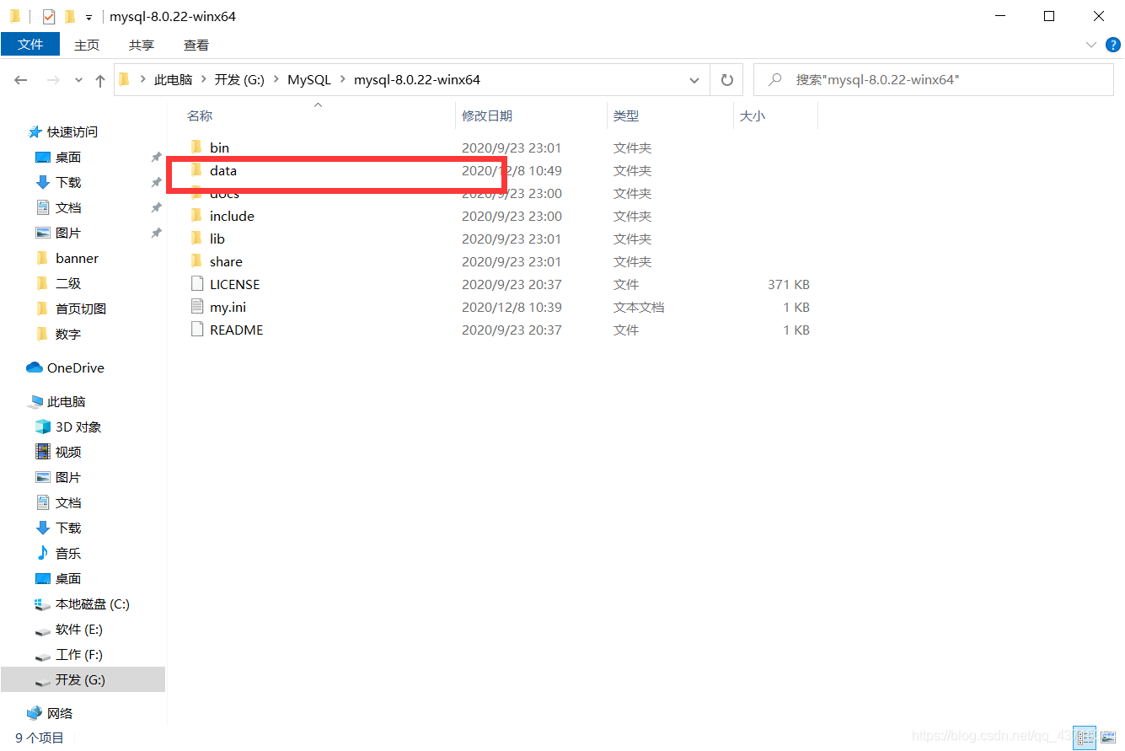Click the properties quick access icon
1125x751 pixels.
(x=49, y=16)
